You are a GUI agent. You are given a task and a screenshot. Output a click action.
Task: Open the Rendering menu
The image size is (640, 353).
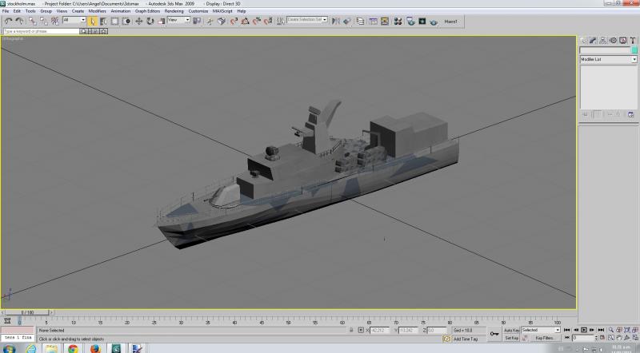pos(174,11)
